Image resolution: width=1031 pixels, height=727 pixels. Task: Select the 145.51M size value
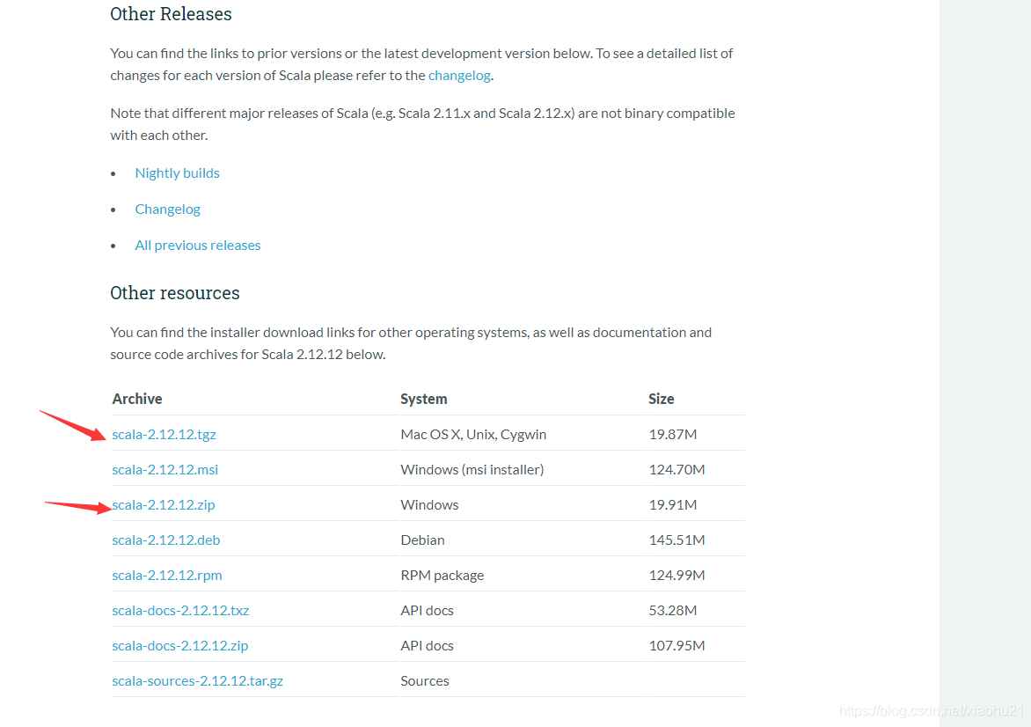click(676, 540)
